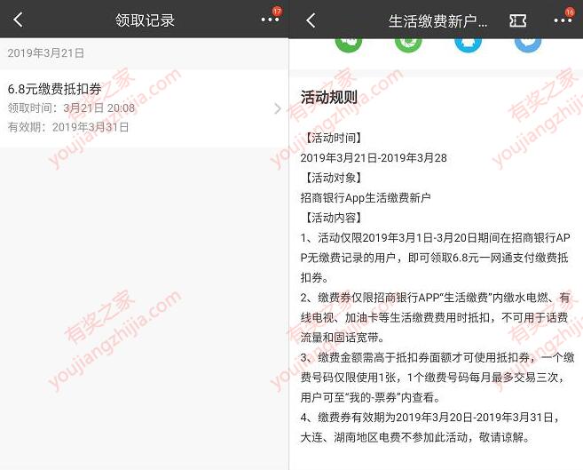Select the 领取记录 page title

[x=145, y=20]
